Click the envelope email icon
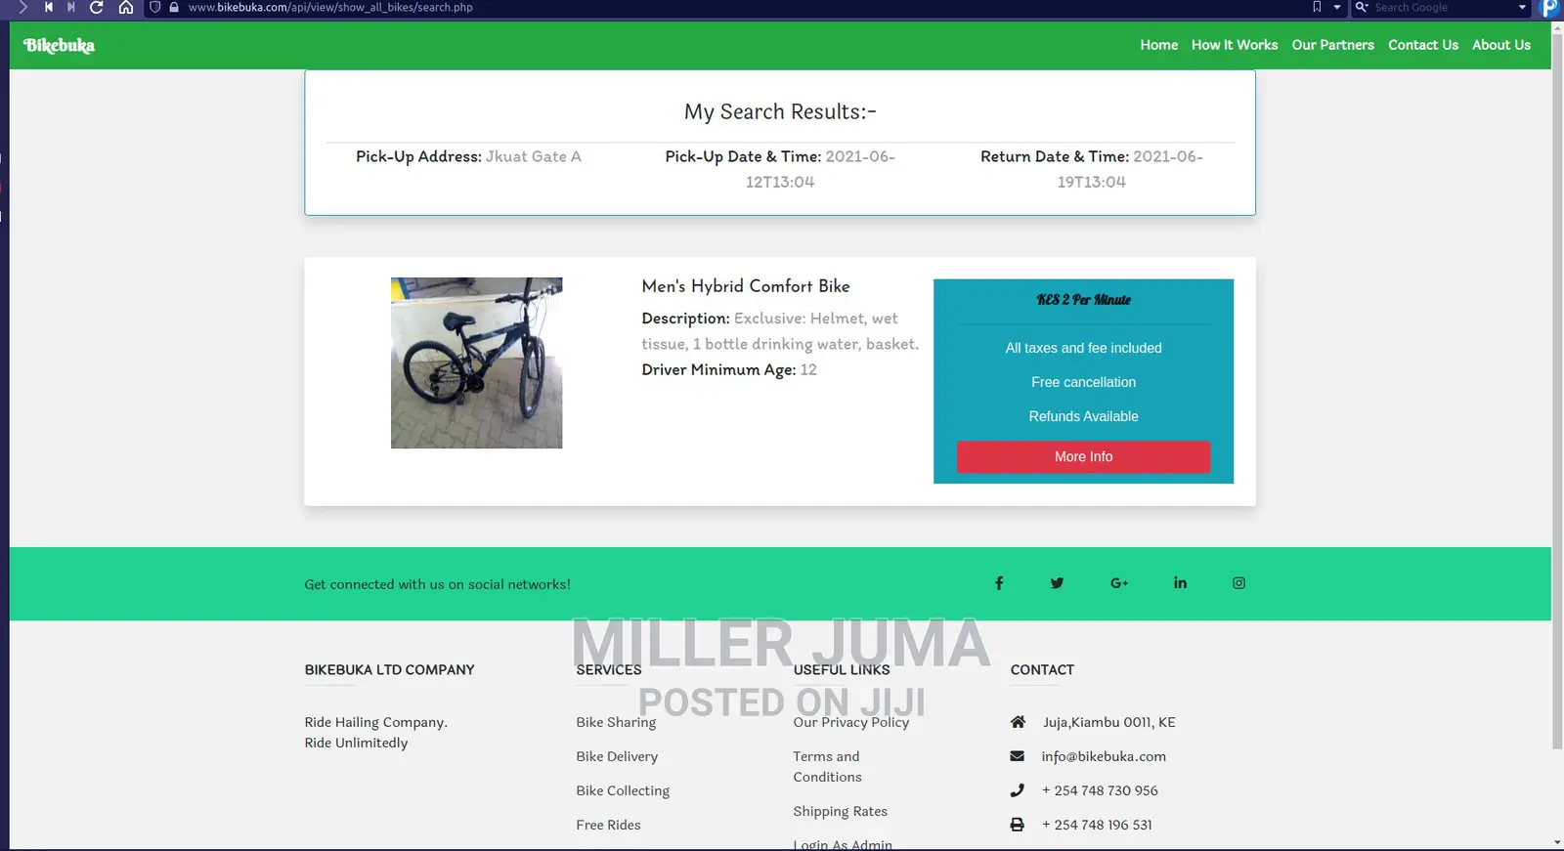1564x851 pixels. pos(1017,756)
